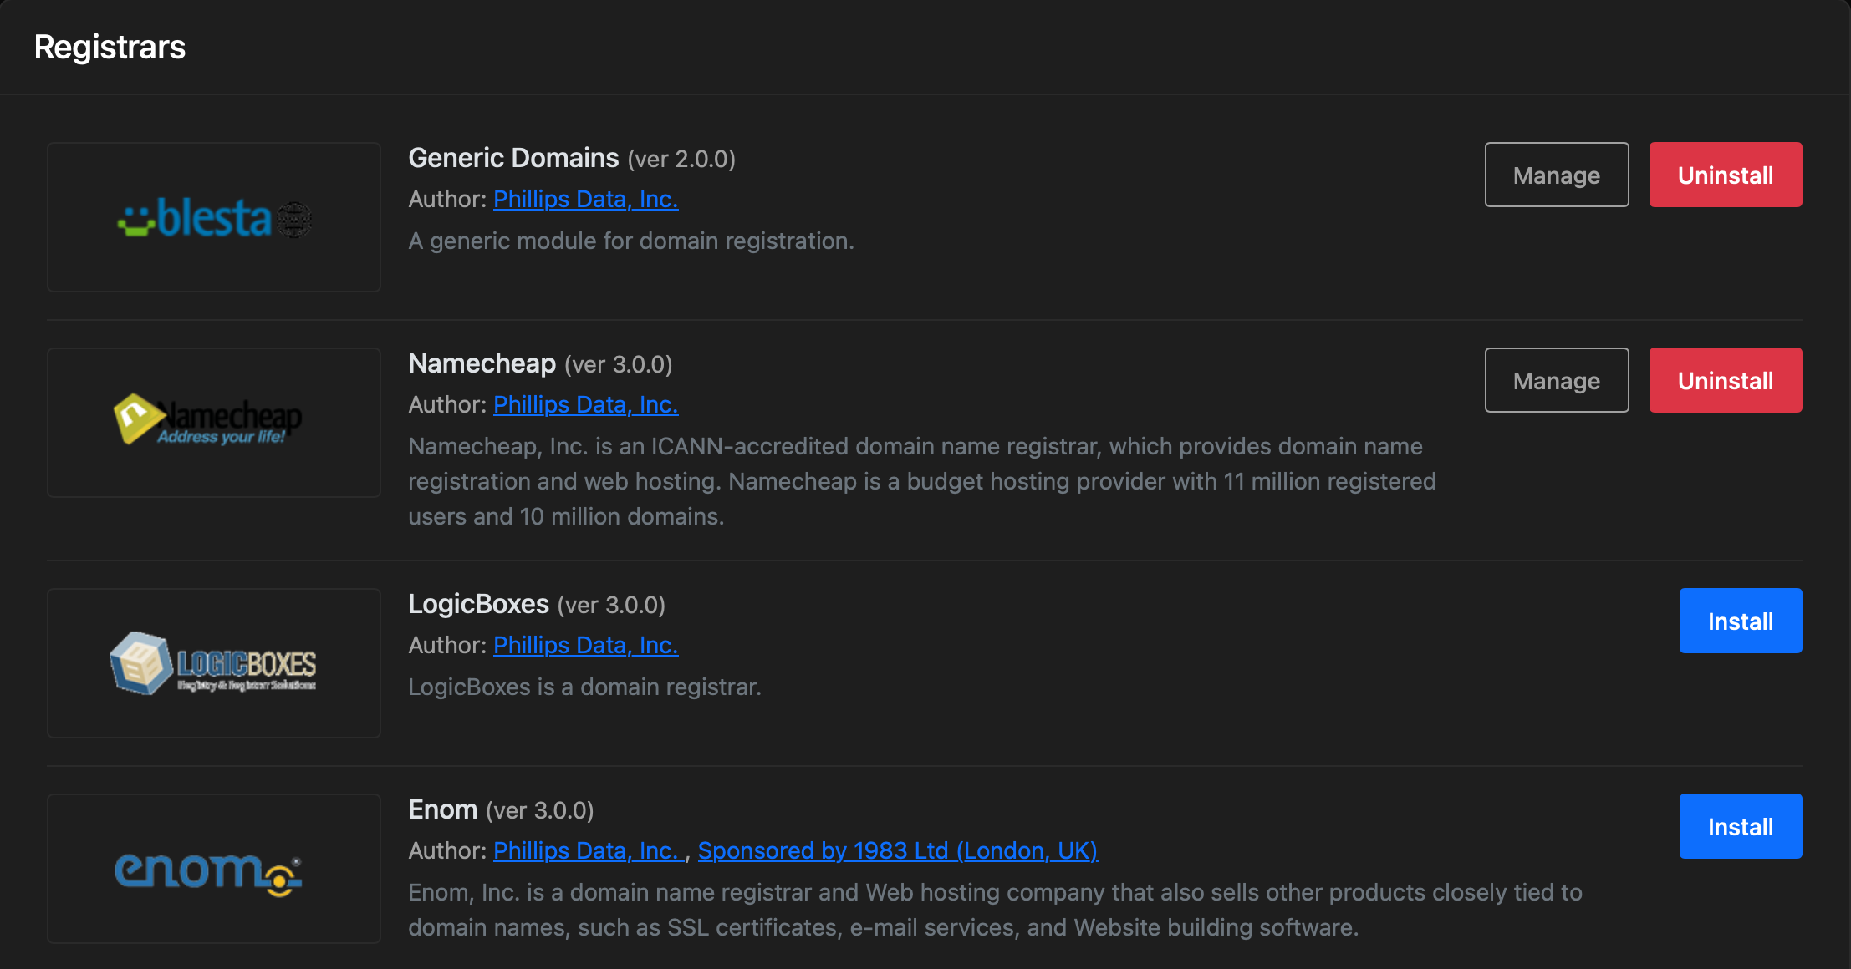Click the Enom module title
Image resolution: width=1851 pixels, height=969 pixels.
tap(442, 809)
